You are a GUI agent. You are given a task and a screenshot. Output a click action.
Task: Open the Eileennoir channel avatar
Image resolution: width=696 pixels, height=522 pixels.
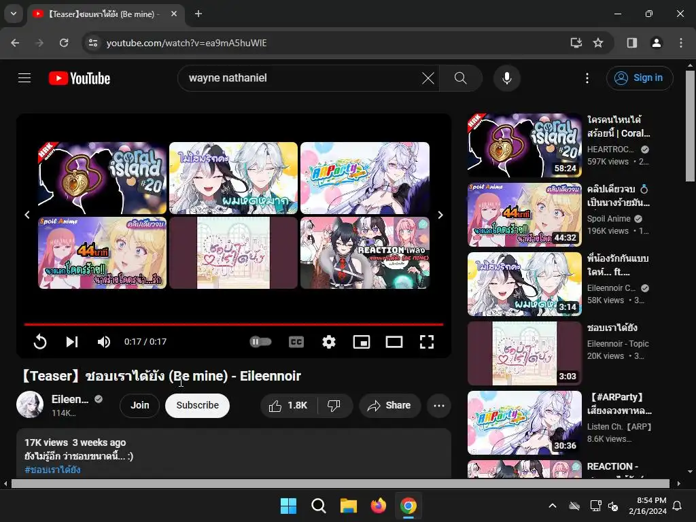[30, 404]
